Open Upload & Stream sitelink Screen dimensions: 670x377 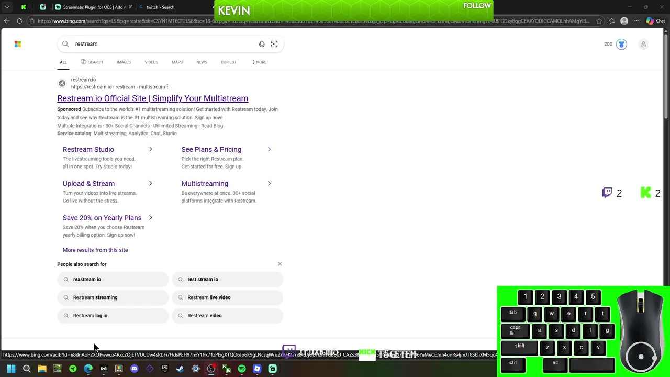[x=88, y=184]
